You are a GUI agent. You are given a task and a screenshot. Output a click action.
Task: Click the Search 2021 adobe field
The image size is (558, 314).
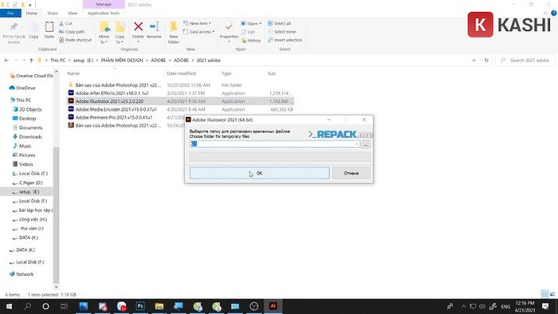(525, 61)
